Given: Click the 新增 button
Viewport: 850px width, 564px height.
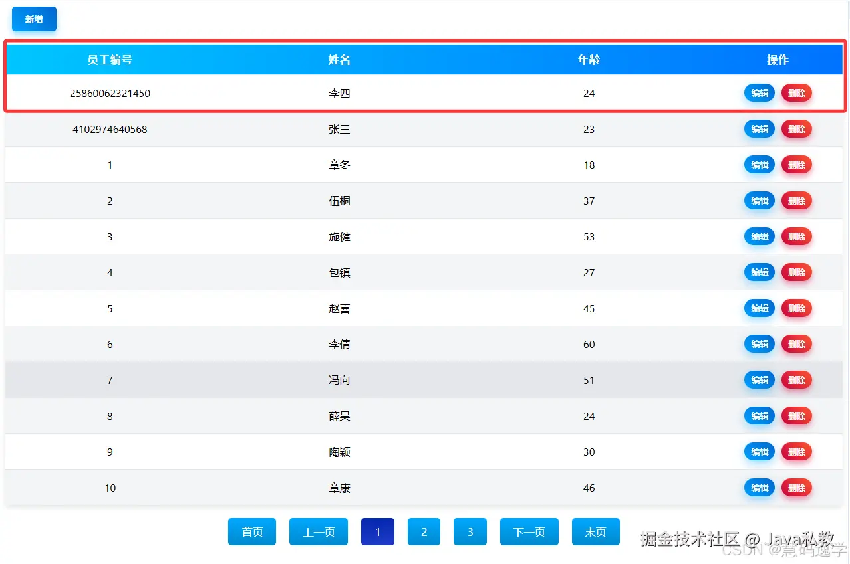Looking at the screenshot, I should click(x=34, y=19).
